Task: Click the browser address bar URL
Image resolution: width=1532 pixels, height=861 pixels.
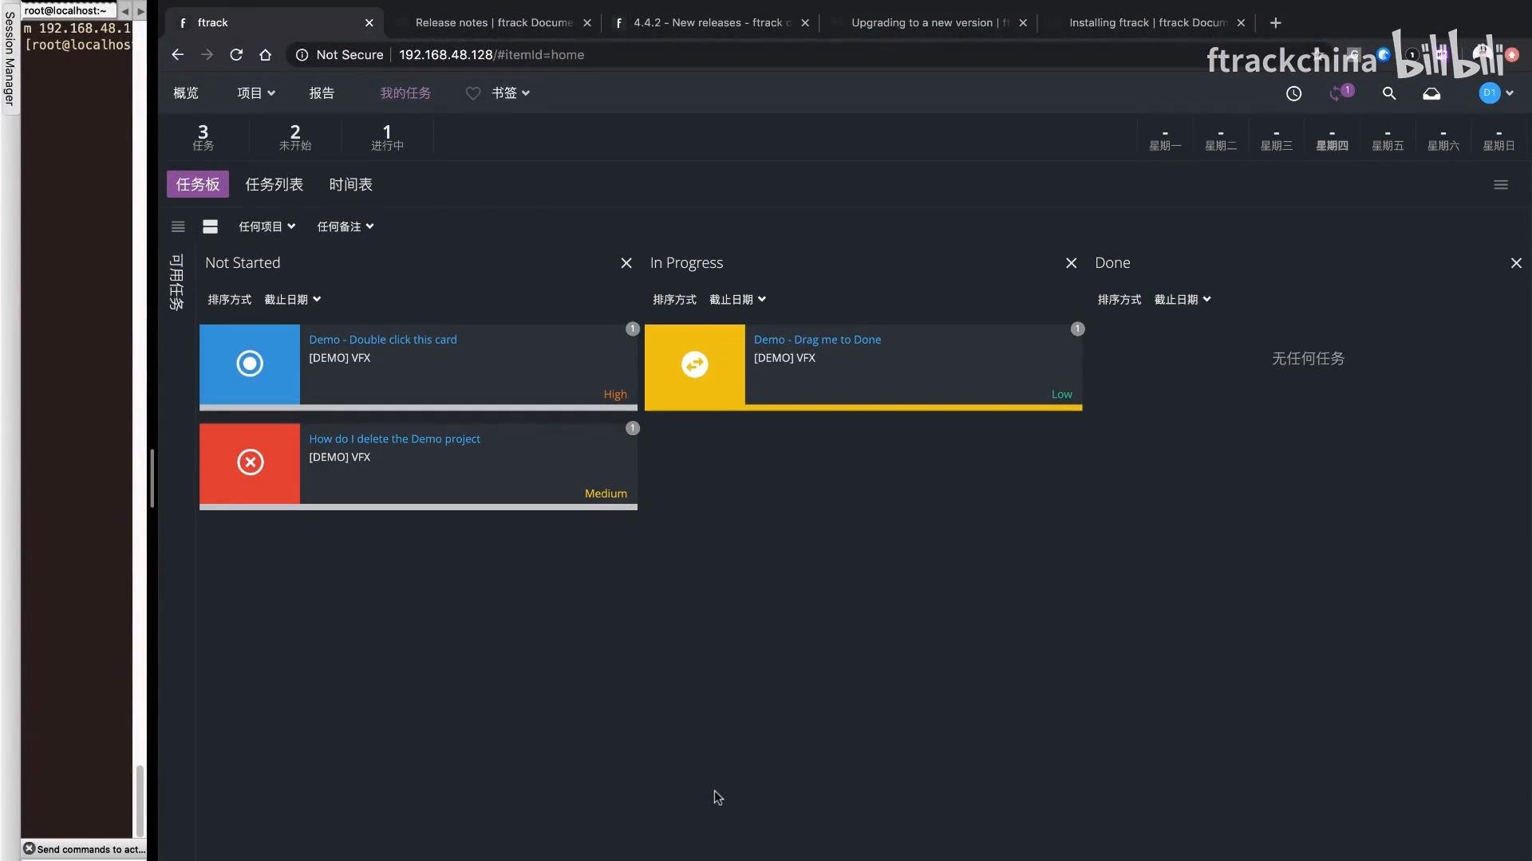Action: pos(492,54)
